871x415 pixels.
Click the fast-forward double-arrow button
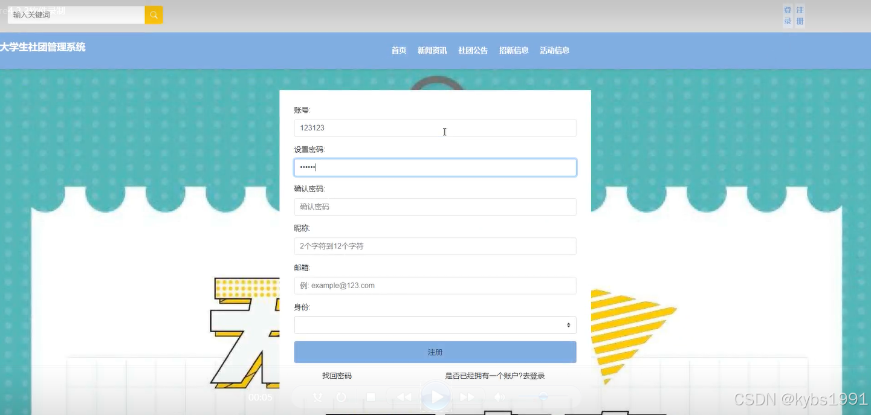(x=467, y=397)
